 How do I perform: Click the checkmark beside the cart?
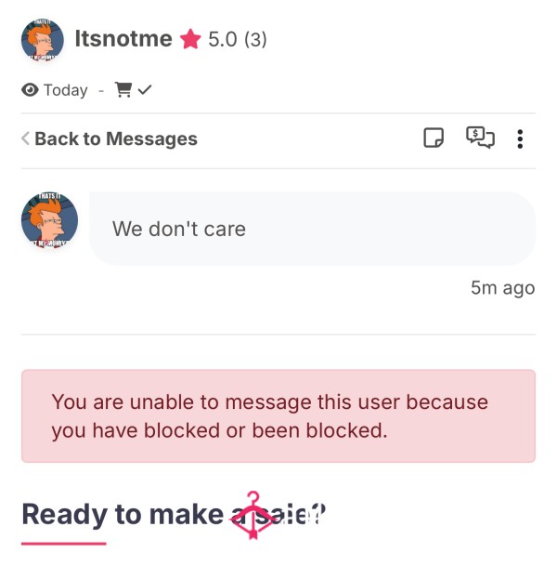pyautogui.click(x=145, y=89)
